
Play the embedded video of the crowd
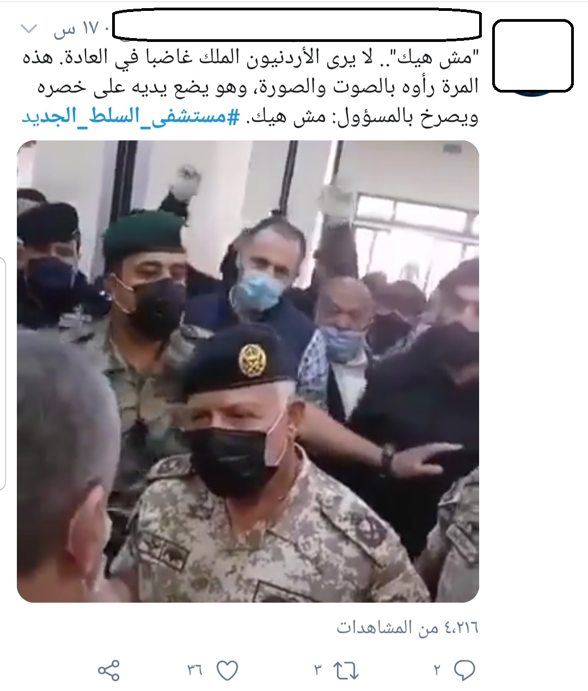(248, 371)
